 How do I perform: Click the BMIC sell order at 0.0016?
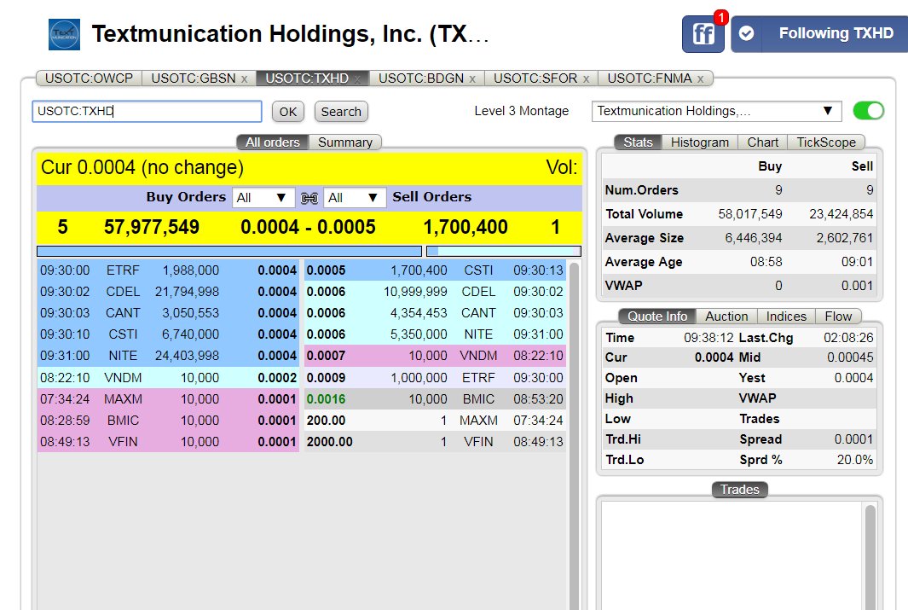435,399
